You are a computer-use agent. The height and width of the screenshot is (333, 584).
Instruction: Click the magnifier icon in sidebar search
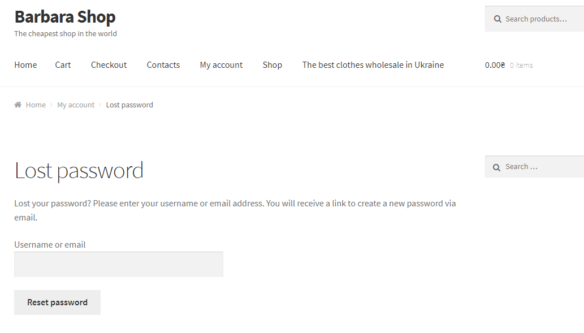[x=496, y=167]
